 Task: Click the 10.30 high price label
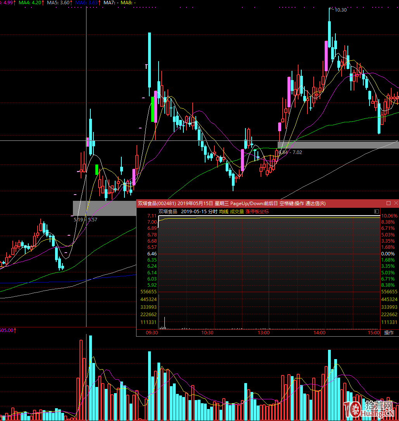click(340, 10)
